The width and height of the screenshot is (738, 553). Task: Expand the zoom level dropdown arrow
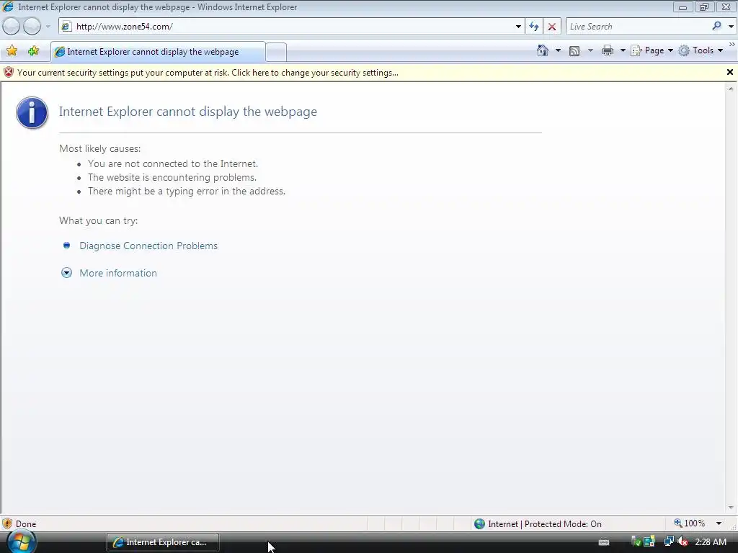(x=719, y=523)
